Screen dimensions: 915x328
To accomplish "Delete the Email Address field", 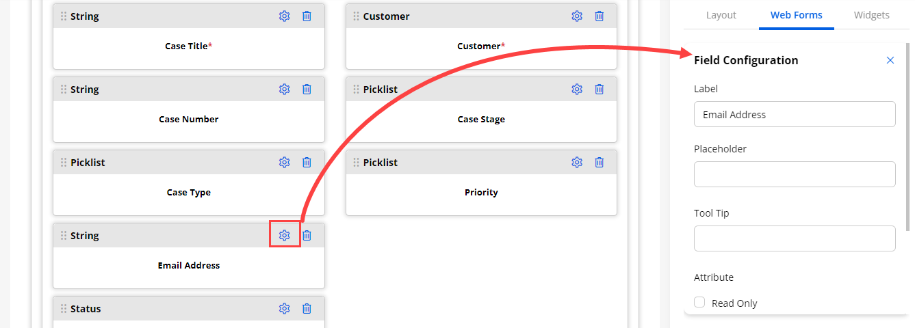I will (x=307, y=236).
